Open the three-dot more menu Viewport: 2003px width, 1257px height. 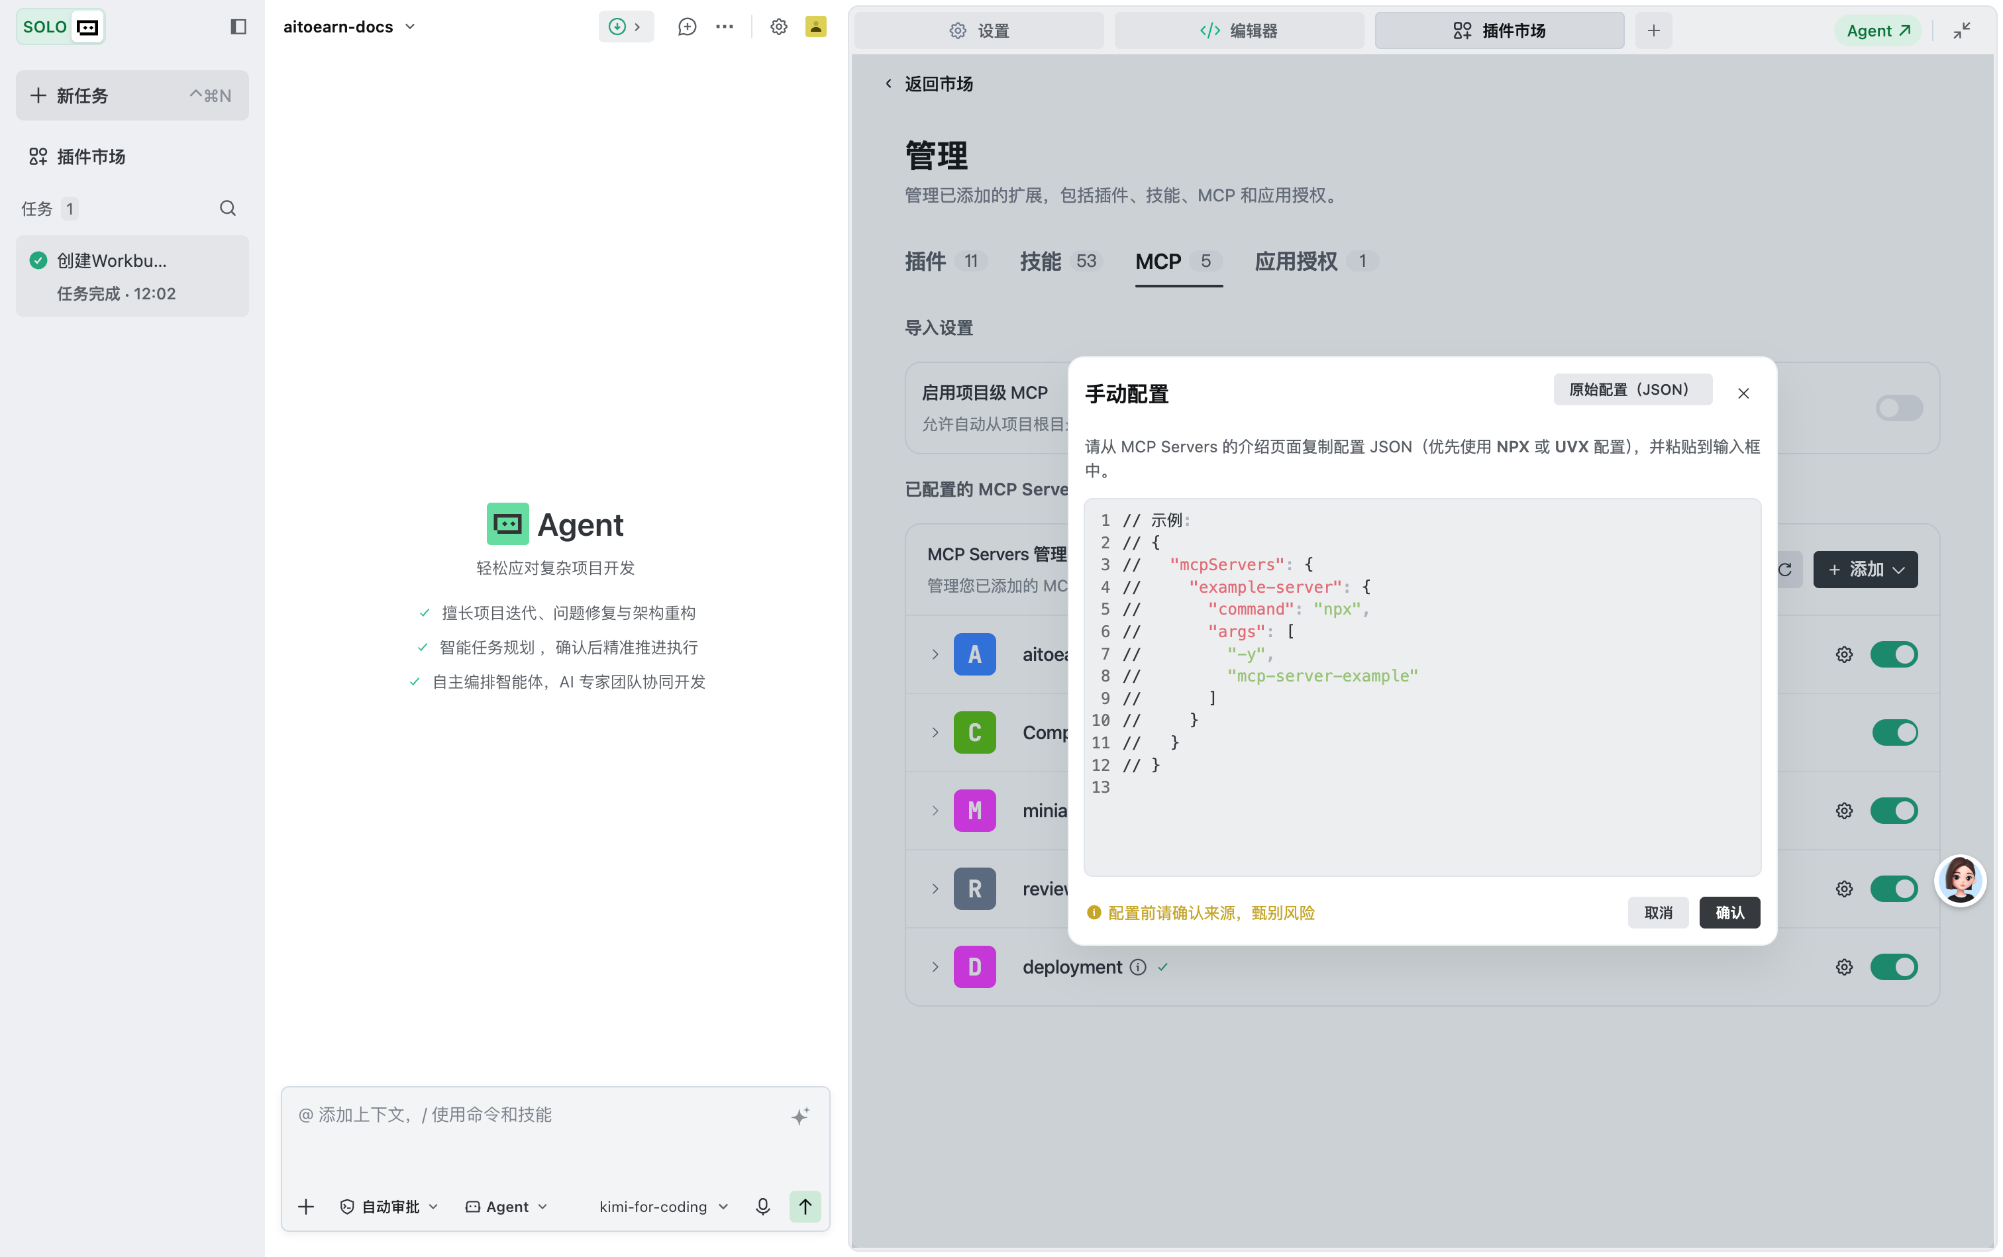click(724, 26)
